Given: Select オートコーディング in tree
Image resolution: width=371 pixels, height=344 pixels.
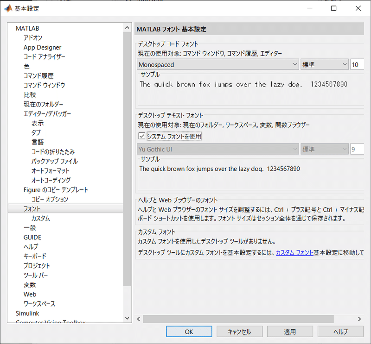Looking at the screenshot, I should [51, 180].
